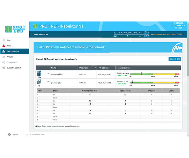Click the Netload max in % header
This screenshot has height=158, width=189.
click(90, 91)
